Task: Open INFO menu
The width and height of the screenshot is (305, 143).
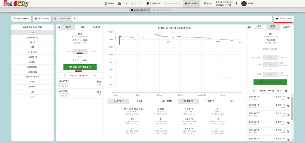Action: [109, 4]
